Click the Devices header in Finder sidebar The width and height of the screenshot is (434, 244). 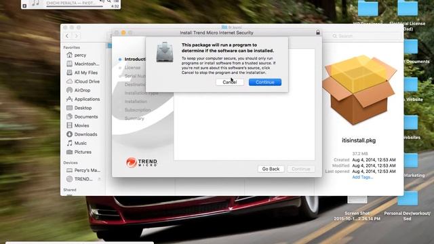click(71, 163)
